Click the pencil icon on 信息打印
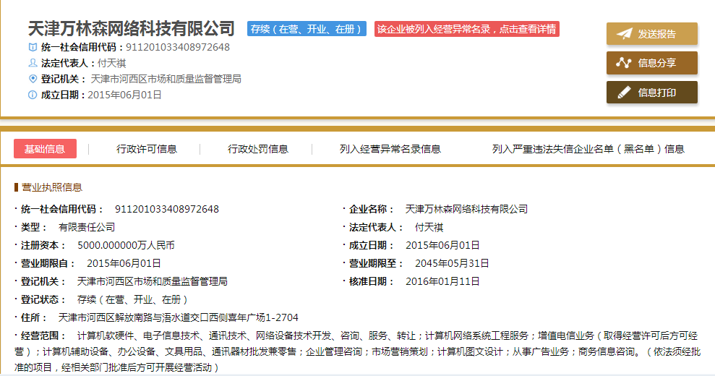 click(623, 93)
